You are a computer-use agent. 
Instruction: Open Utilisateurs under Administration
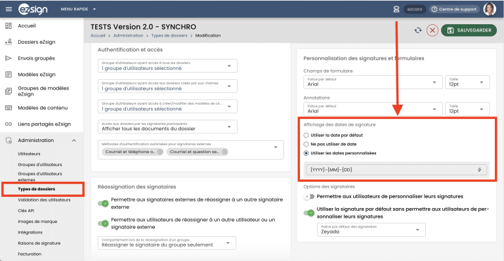(x=30, y=154)
